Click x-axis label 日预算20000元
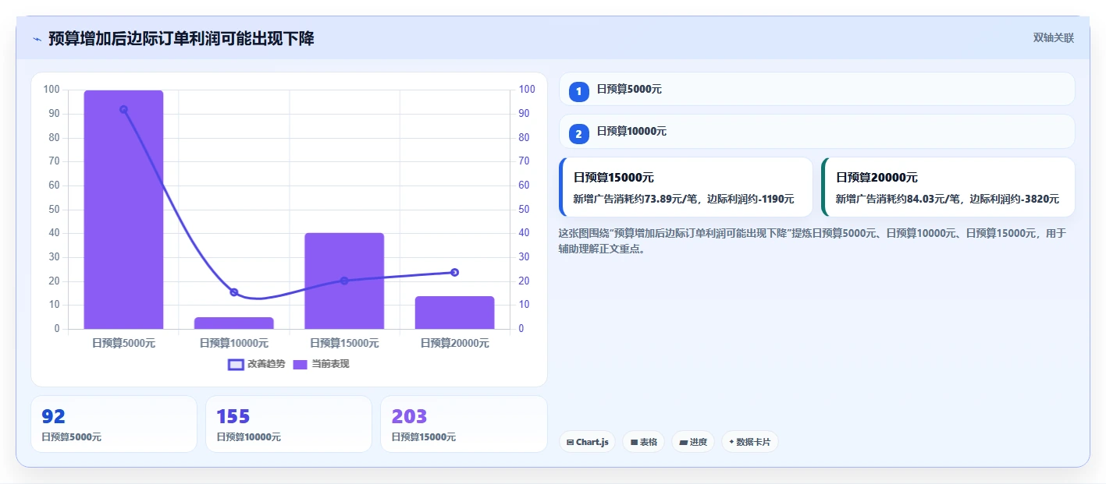This screenshot has height=484, width=1106. click(454, 343)
